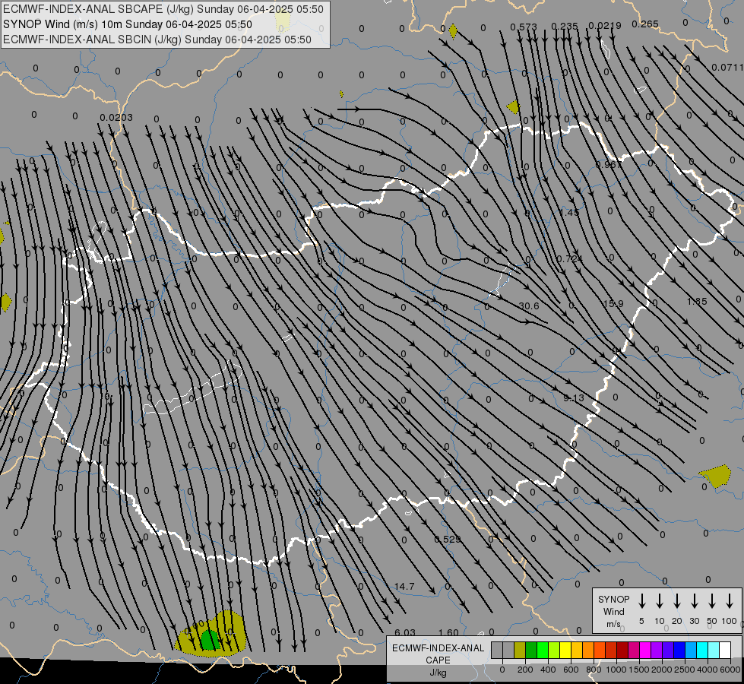Image resolution: width=744 pixels, height=684 pixels.
Task: Click the 2500 tick label on CAPE scale
Action: coord(684,670)
